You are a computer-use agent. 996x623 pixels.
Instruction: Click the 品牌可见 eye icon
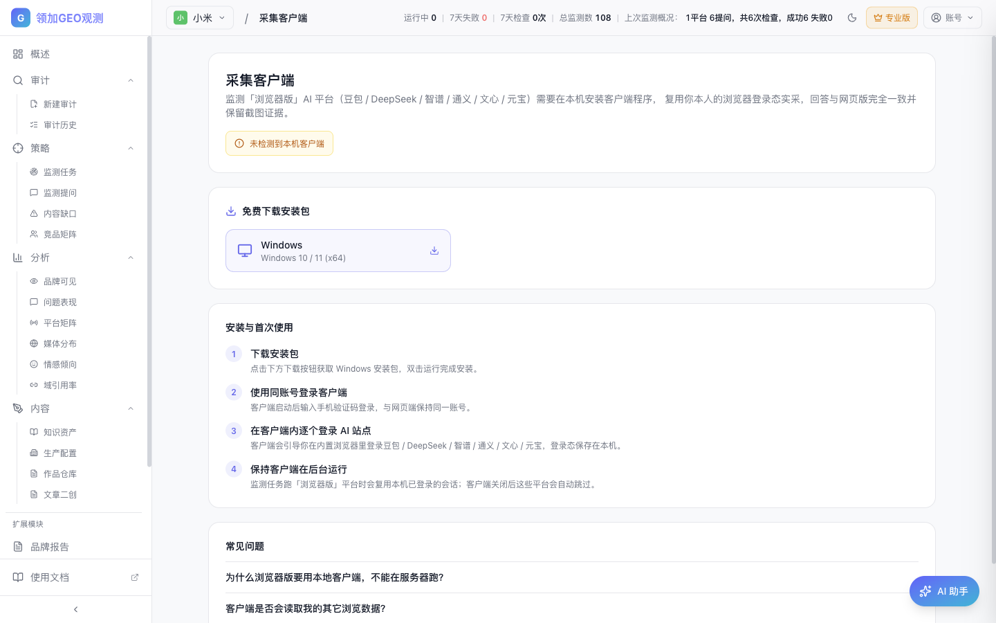pos(34,281)
